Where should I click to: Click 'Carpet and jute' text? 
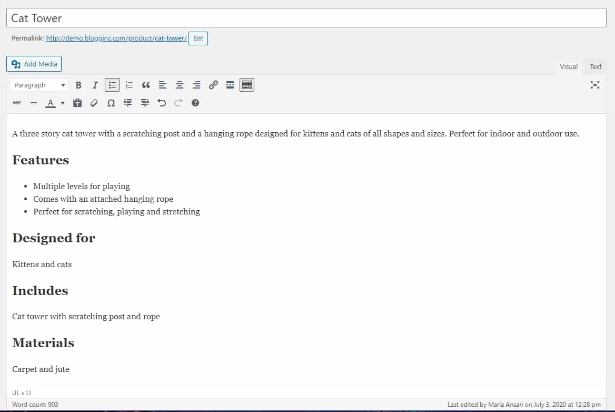coord(41,369)
